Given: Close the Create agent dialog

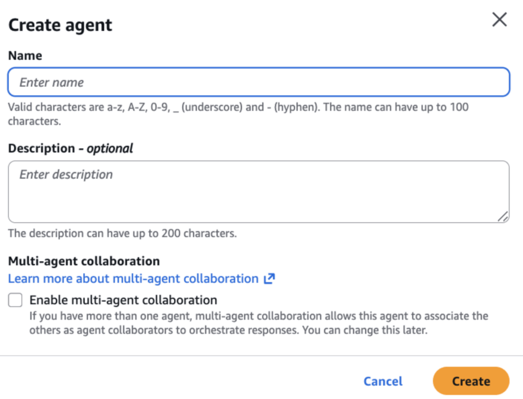Looking at the screenshot, I should [499, 20].
